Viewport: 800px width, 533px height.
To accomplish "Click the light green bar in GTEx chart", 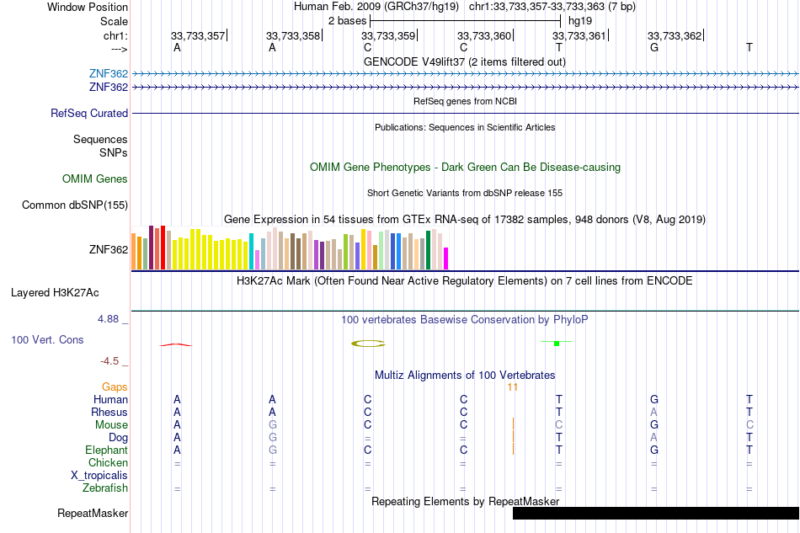I will click(381, 250).
